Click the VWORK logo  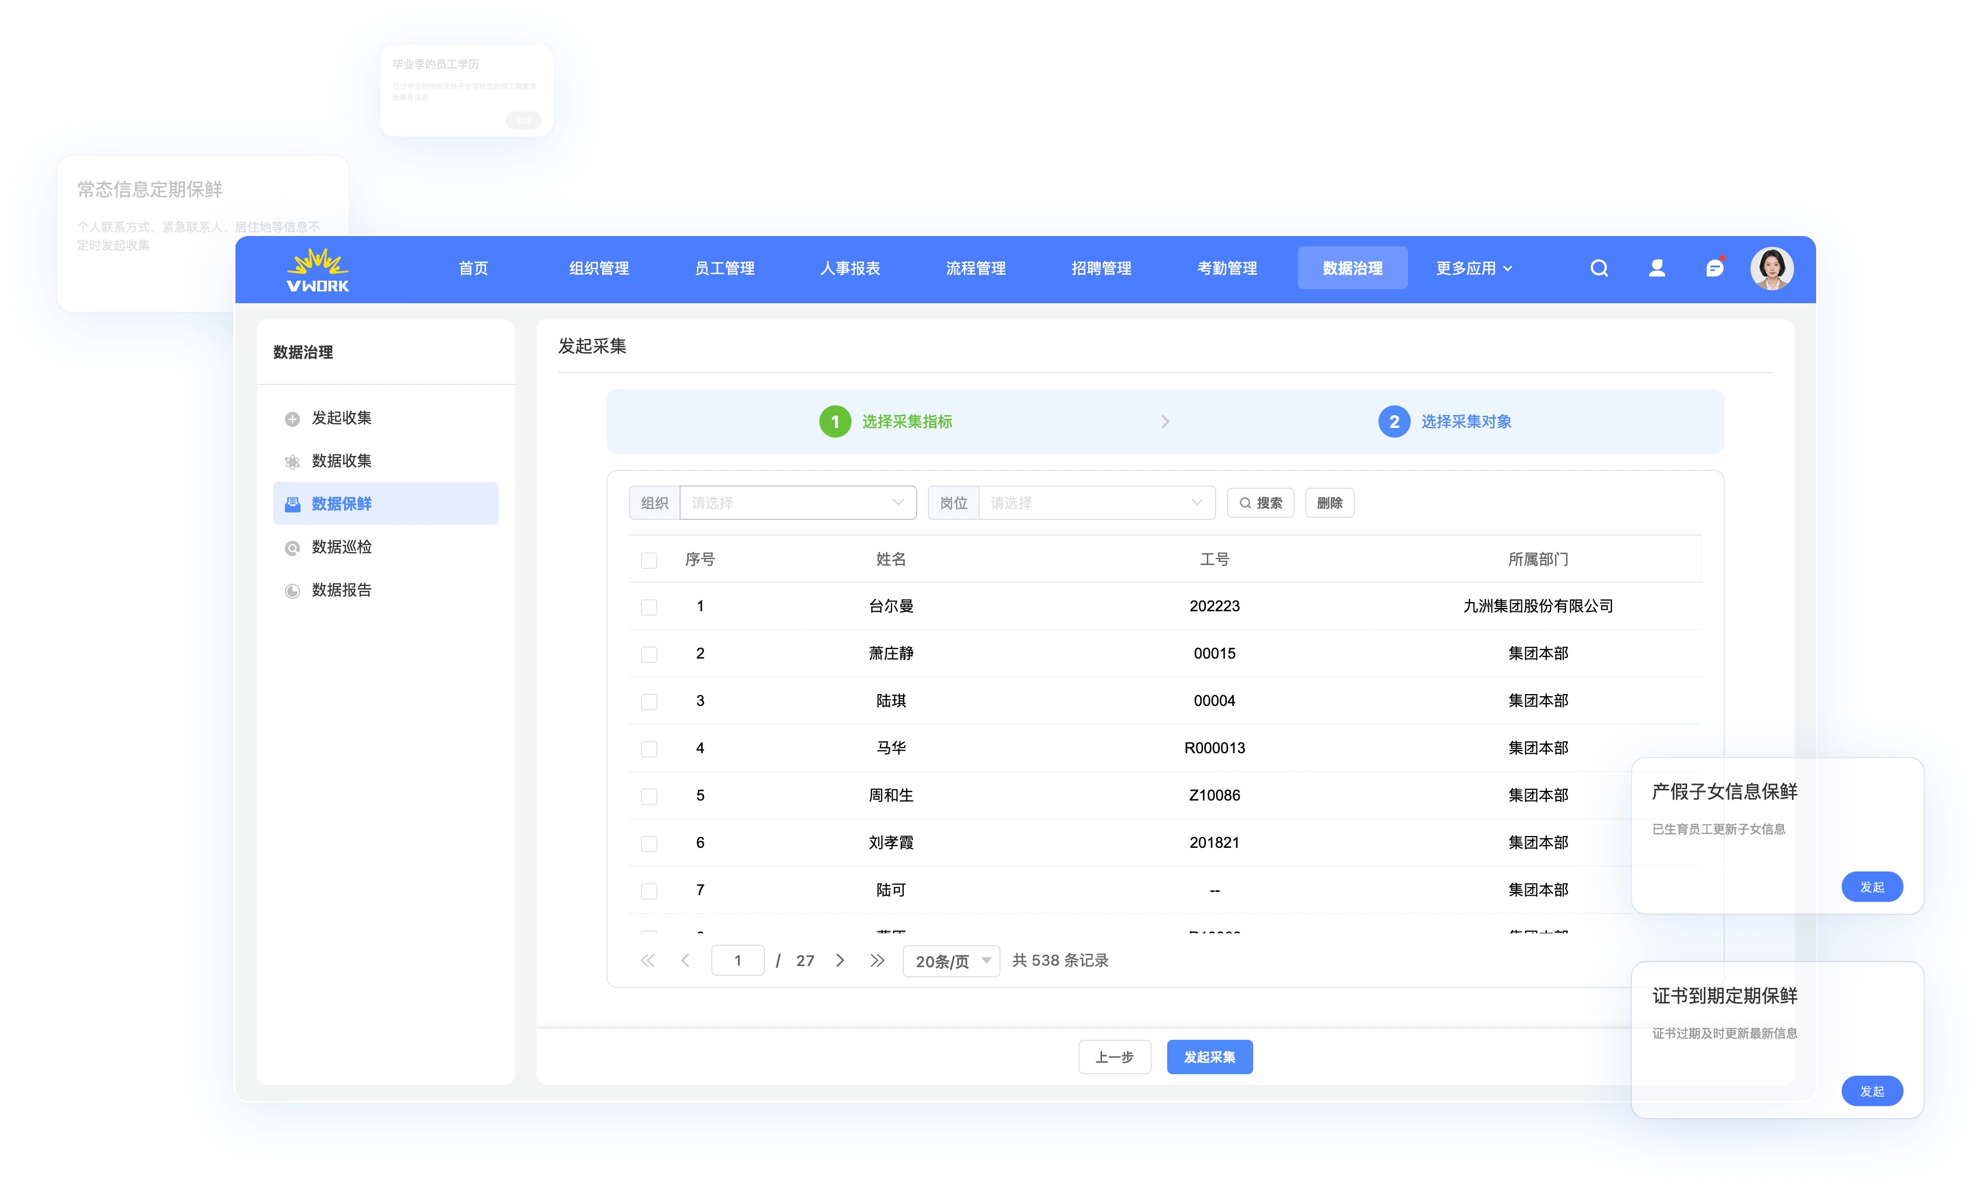tap(317, 270)
